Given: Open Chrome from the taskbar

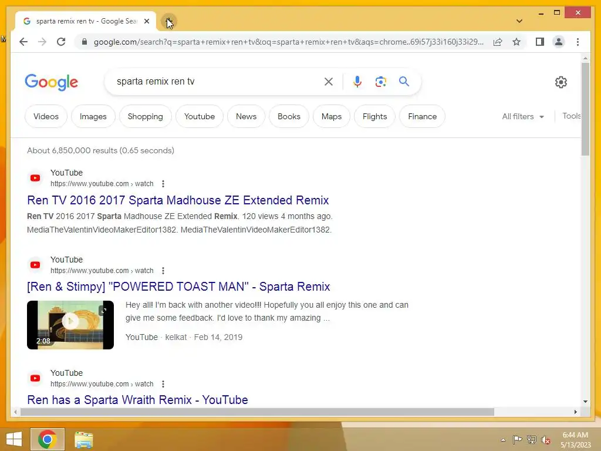Looking at the screenshot, I should click(48, 439).
